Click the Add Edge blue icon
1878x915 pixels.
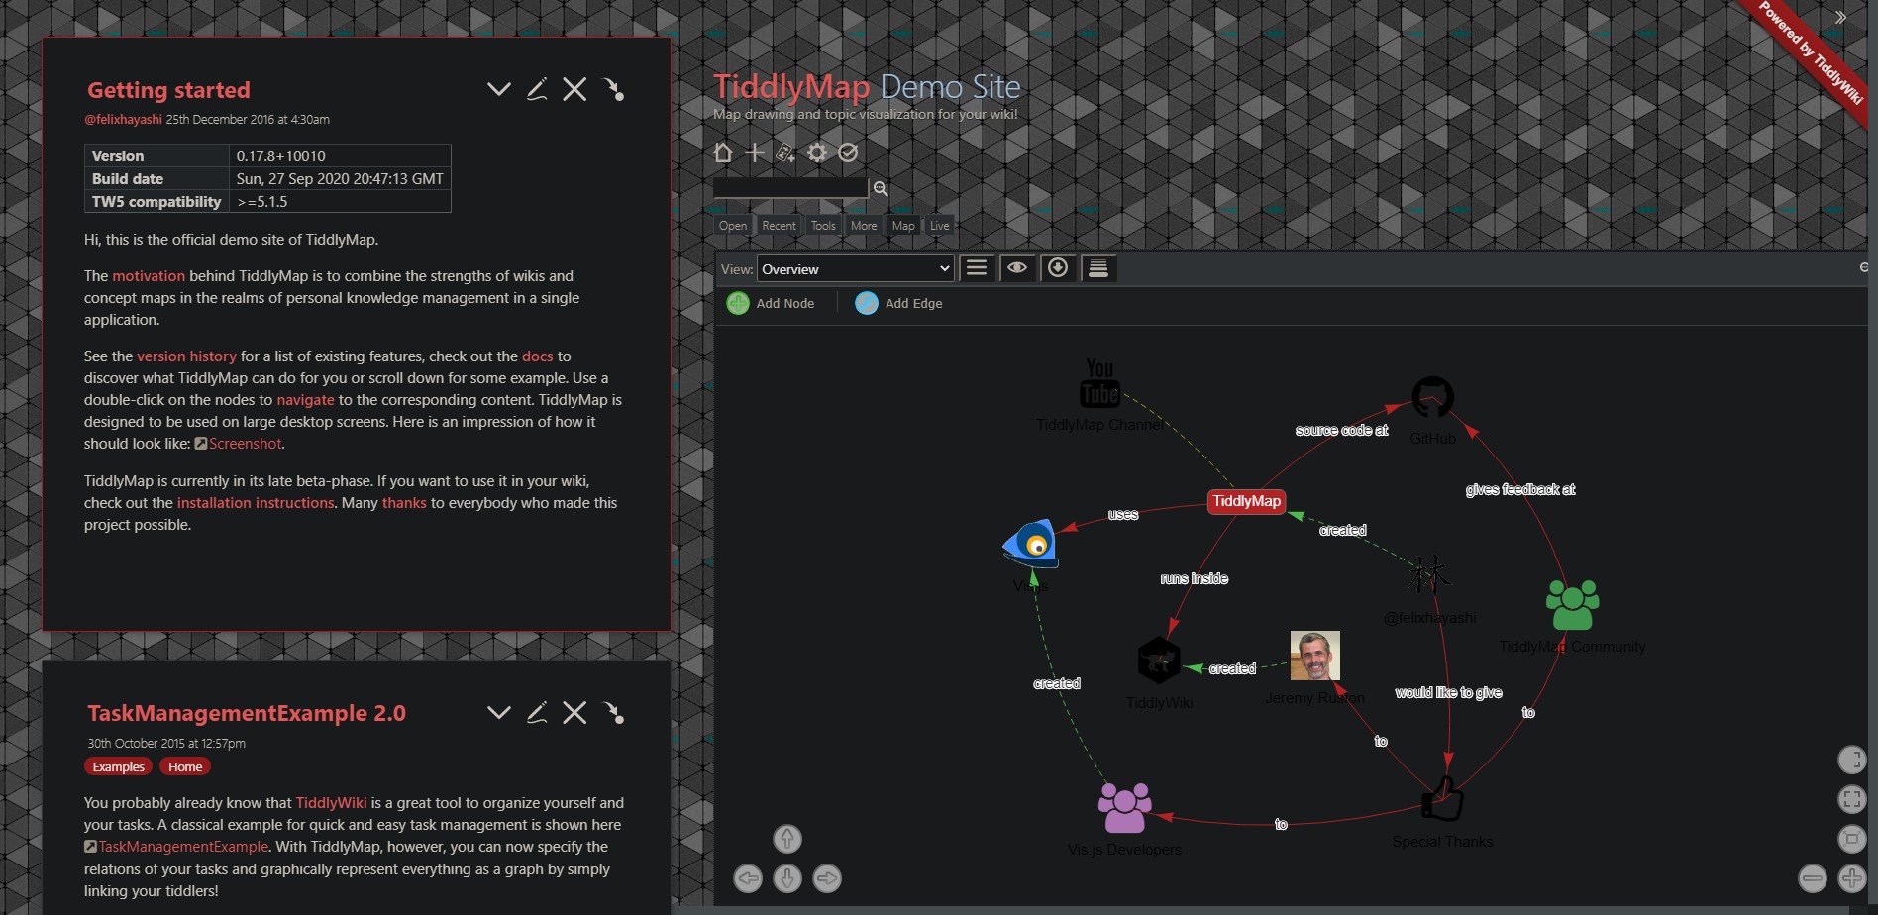click(x=867, y=303)
